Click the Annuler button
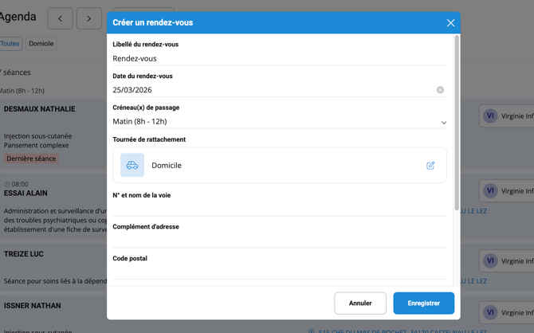This screenshot has height=333, width=534. coord(360,304)
